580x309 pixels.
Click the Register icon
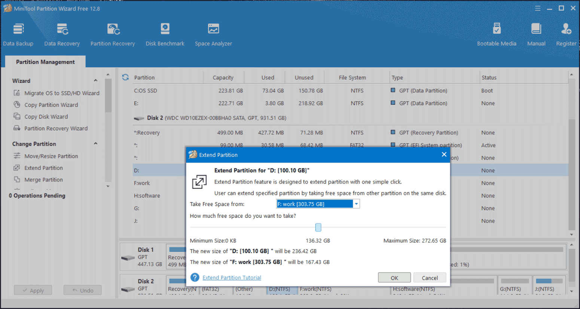pos(566,29)
